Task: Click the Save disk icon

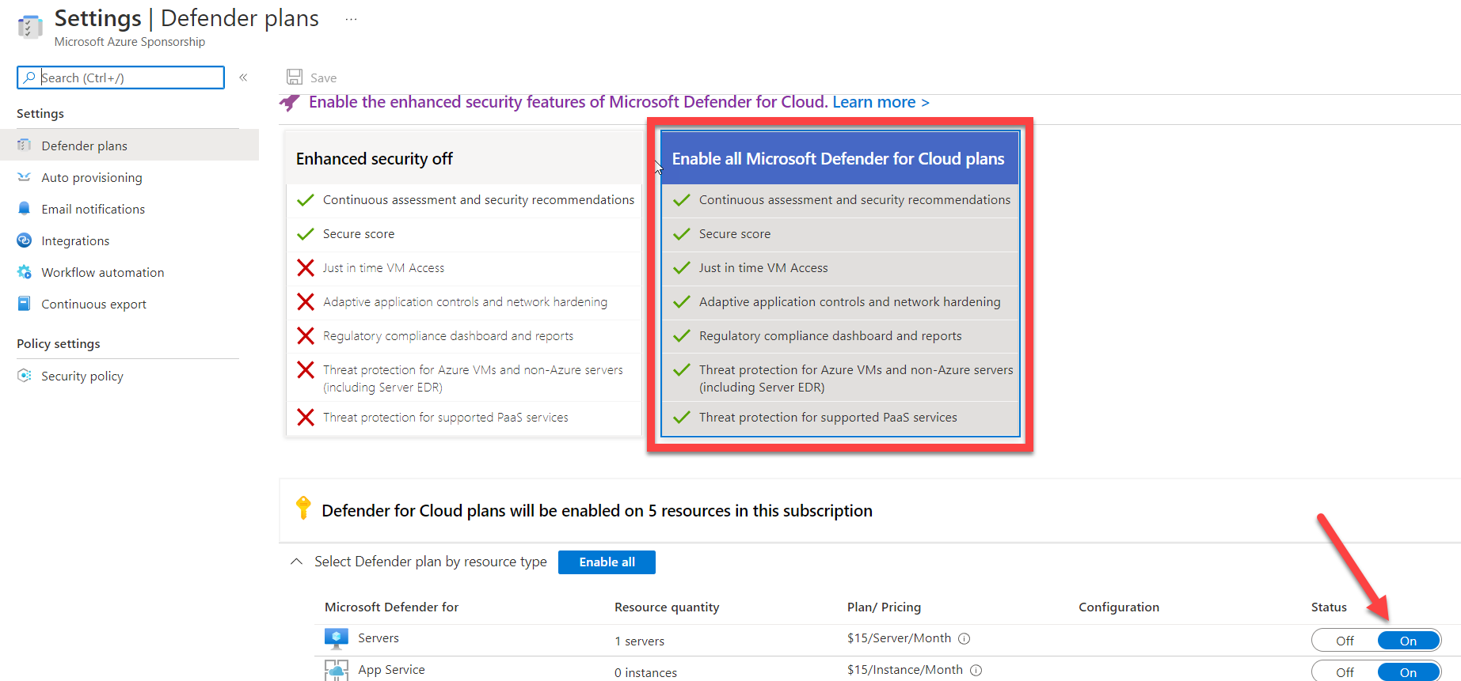Action: 295,77
